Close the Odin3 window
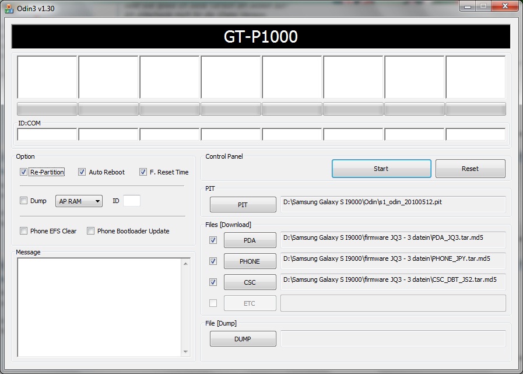 point(505,6)
